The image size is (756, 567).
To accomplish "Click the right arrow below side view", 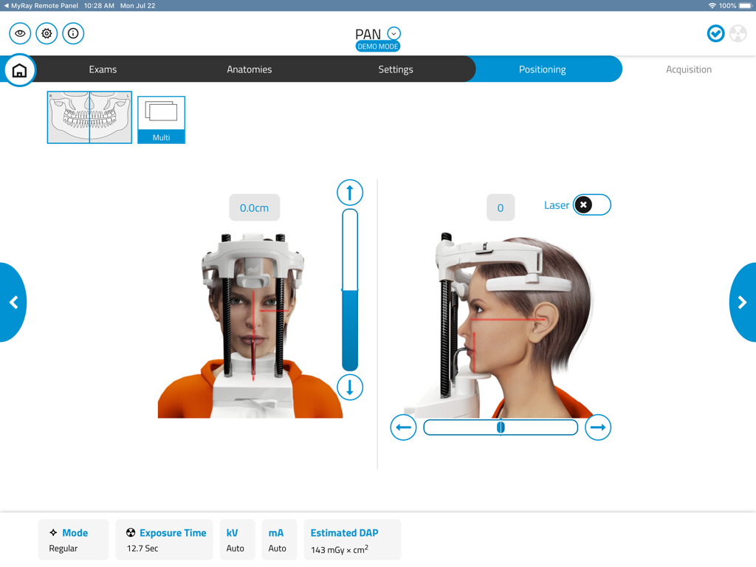I will (598, 427).
